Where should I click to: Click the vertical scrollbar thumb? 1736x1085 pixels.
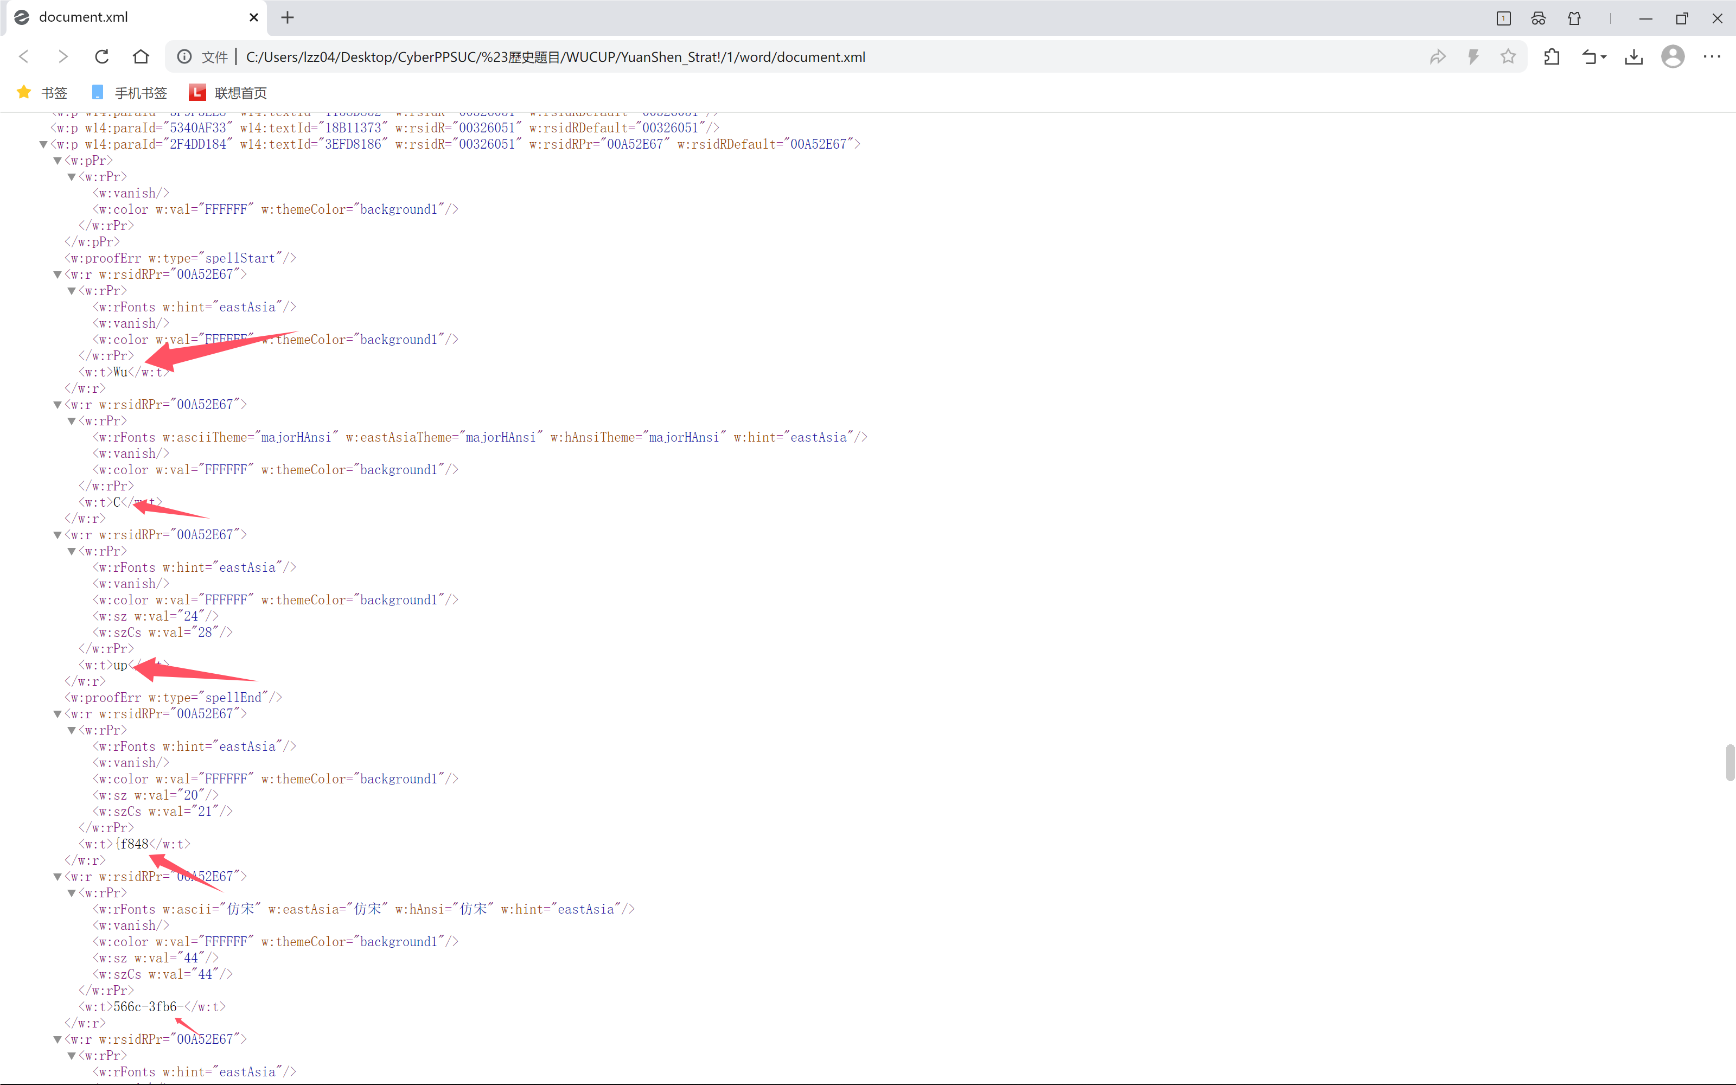pyautogui.click(x=1729, y=762)
